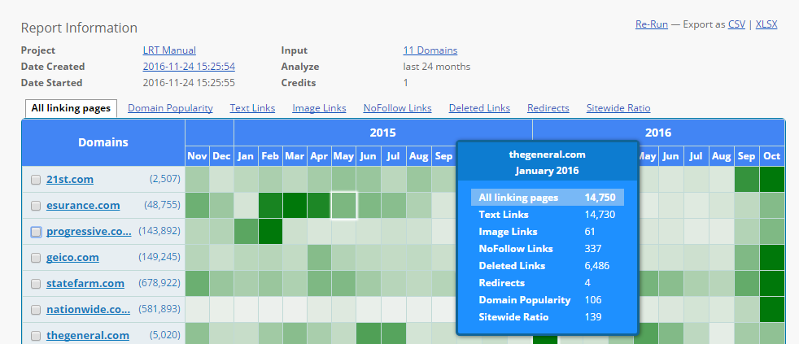
Task: Tick the geico.com checkbox
Action: tap(36, 258)
